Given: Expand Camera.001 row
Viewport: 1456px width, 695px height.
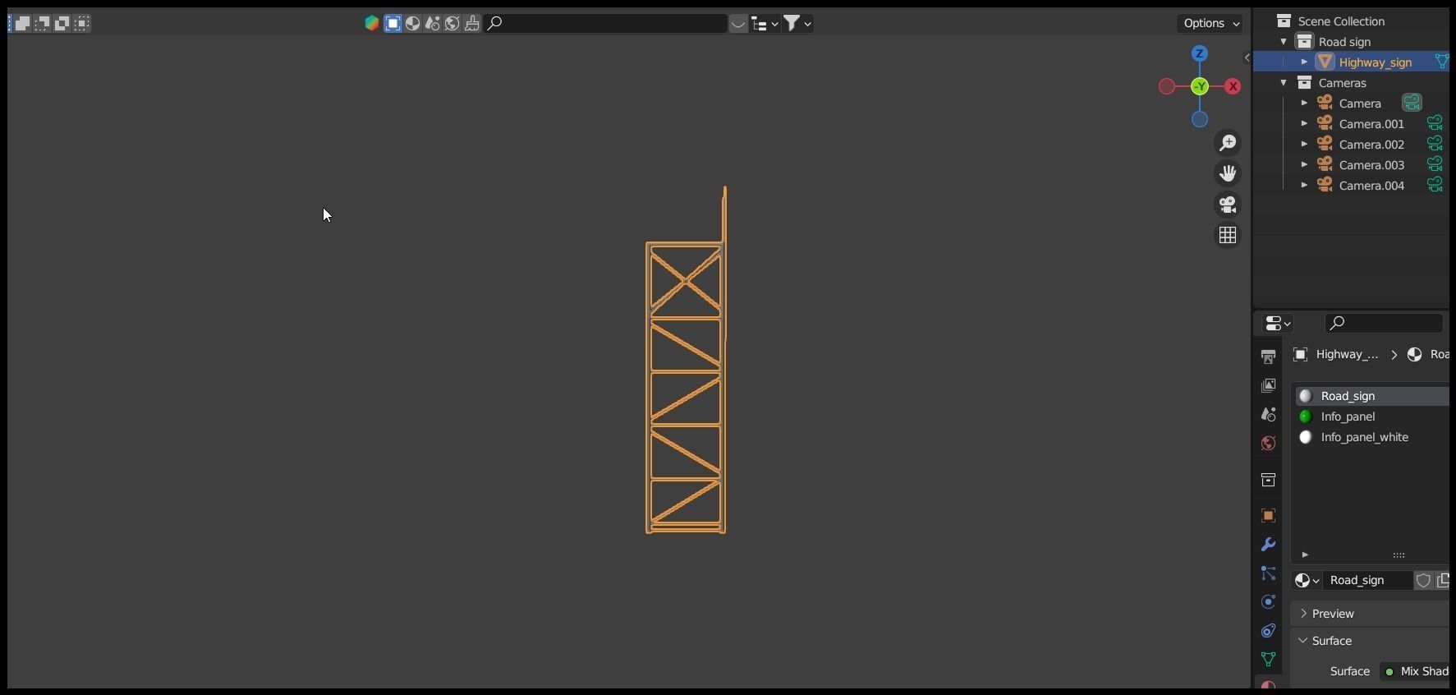Looking at the screenshot, I should [1304, 124].
